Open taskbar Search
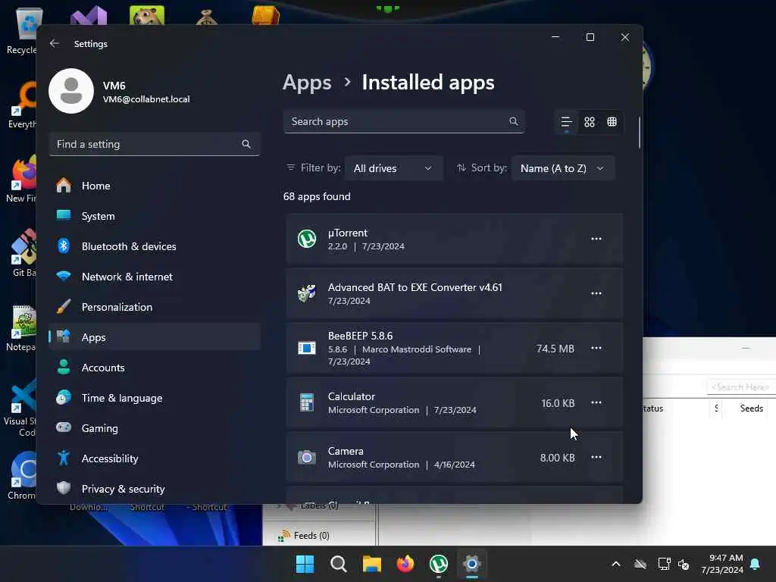Screen dimensions: 776x582 tap(339, 564)
